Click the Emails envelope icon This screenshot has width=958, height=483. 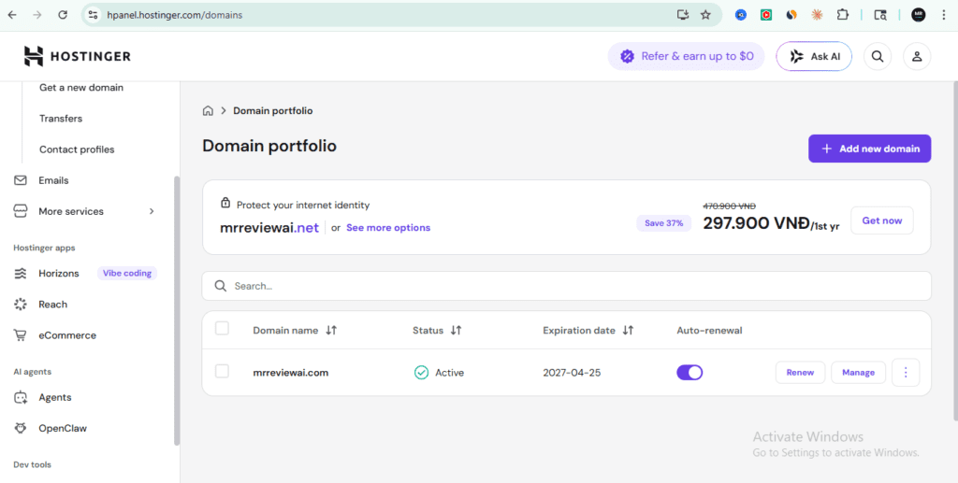coord(21,180)
